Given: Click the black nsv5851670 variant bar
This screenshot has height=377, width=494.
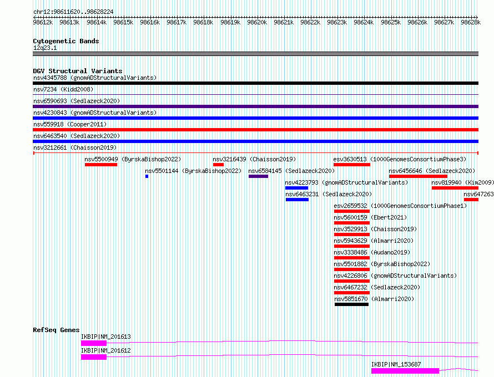Looking at the screenshot, I should pos(351,304).
